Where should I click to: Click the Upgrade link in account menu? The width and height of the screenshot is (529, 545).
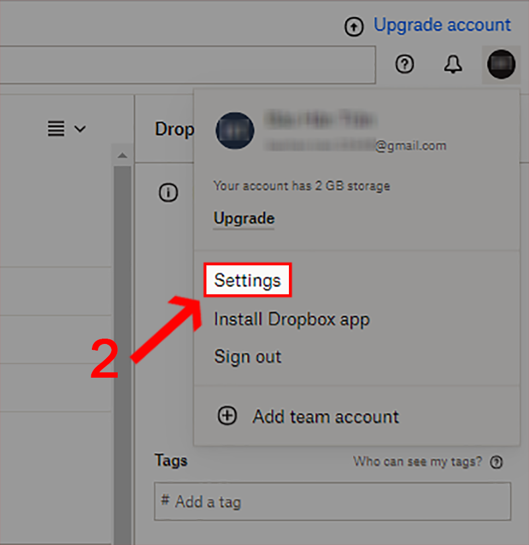(244, 219)
